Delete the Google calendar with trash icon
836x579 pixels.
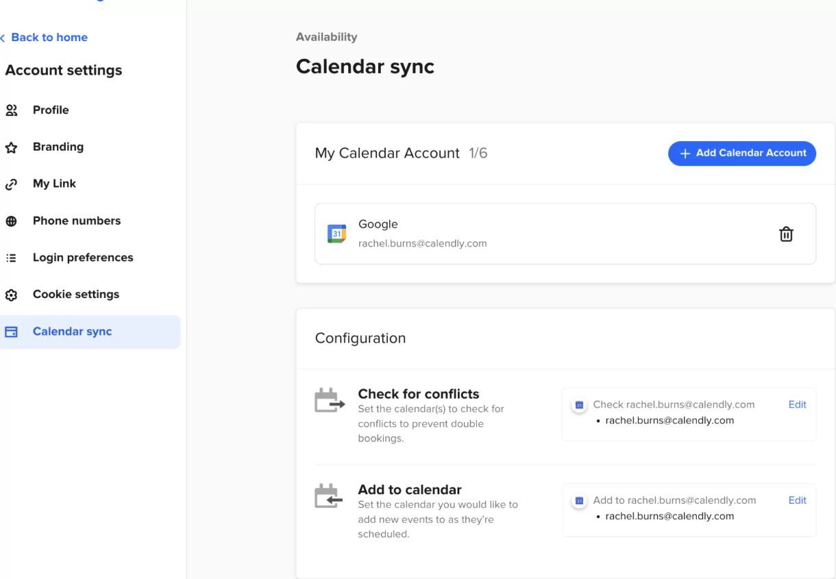tap(786, 234)
